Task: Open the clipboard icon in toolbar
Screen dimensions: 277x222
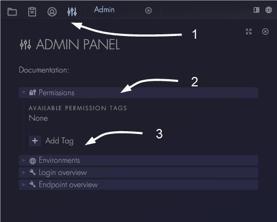Action: tap(32, 12)
